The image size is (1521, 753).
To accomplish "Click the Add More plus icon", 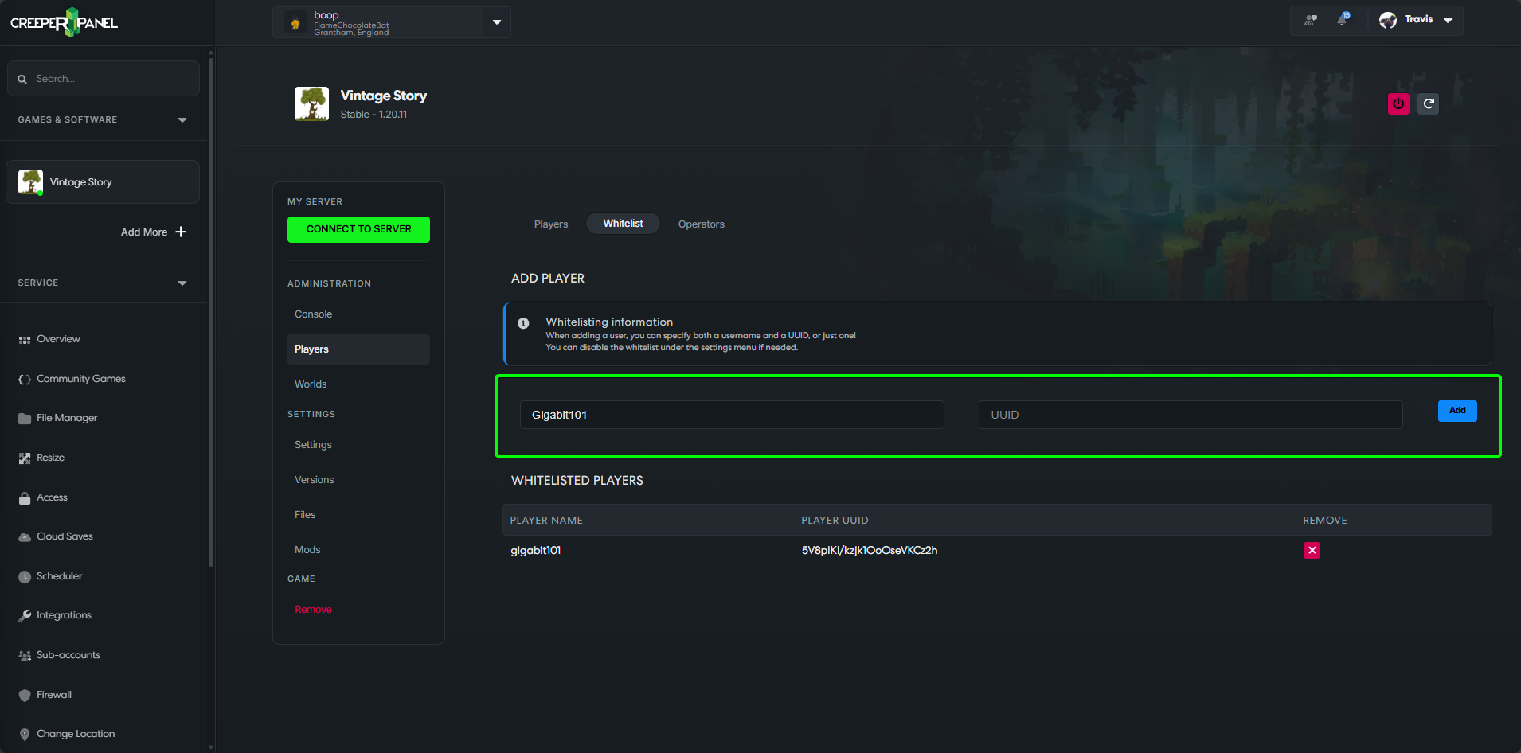I will [x=181, y=232].
